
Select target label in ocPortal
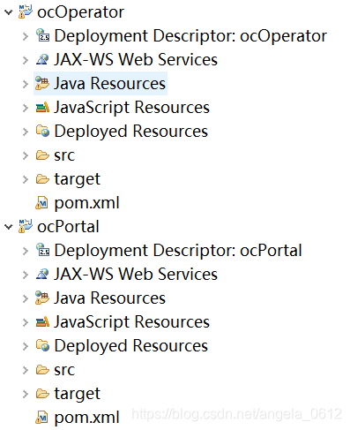(78, 394)
